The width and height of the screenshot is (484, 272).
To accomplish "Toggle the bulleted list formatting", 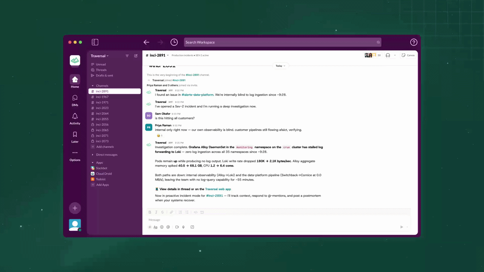I will click(187, 212).
